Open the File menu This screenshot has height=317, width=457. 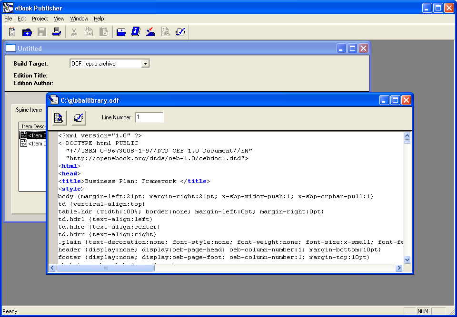(x=8, y=19)
